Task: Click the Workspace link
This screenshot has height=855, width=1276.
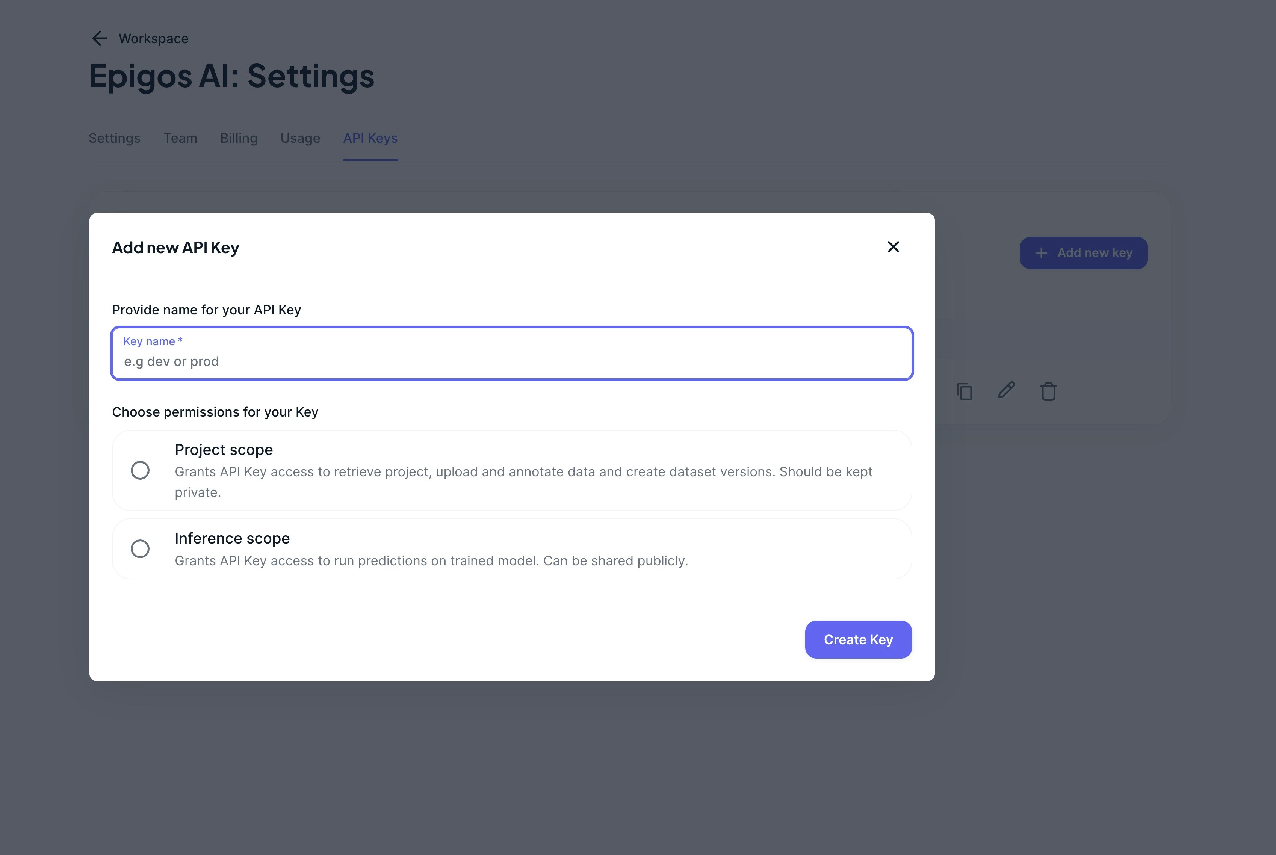Action: tap(153, 38)
